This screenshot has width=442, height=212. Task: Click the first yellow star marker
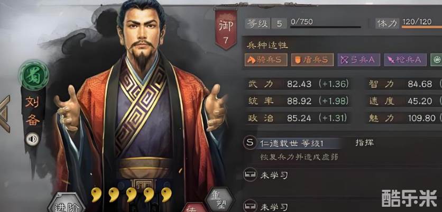[96, 195]
